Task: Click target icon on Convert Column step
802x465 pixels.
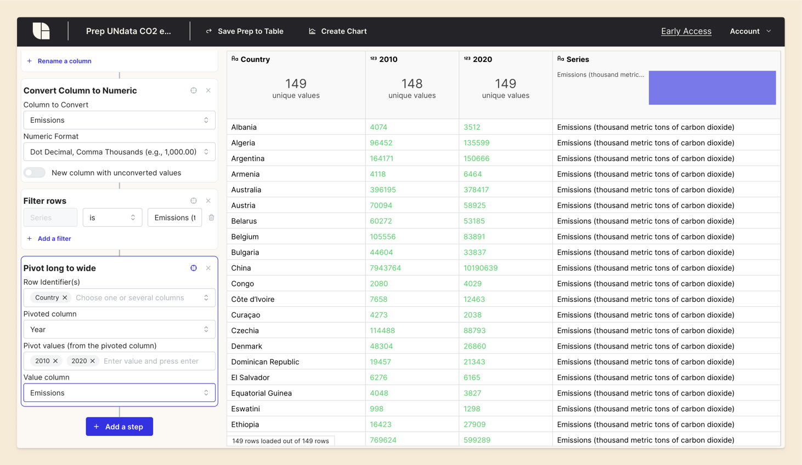Action: pyautogui.click(x=194, y=90)
